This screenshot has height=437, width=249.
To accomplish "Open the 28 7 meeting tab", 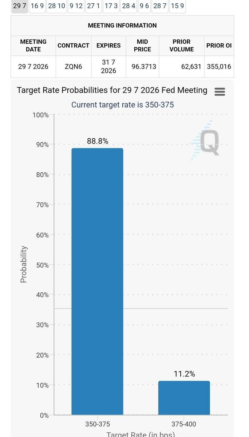I will click(x=160, y=6).
